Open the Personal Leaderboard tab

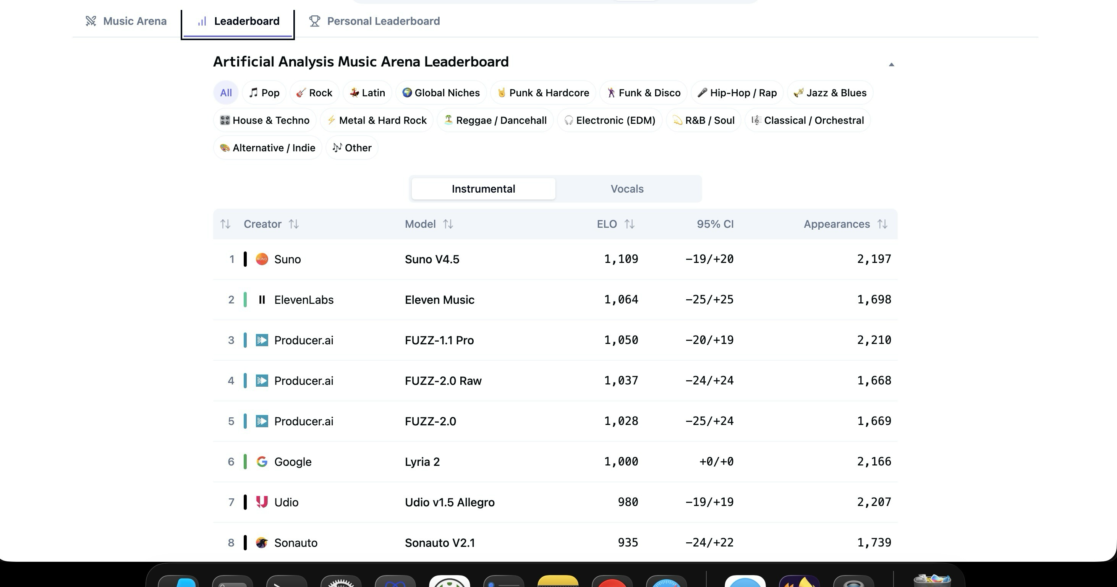pos(383,21)
